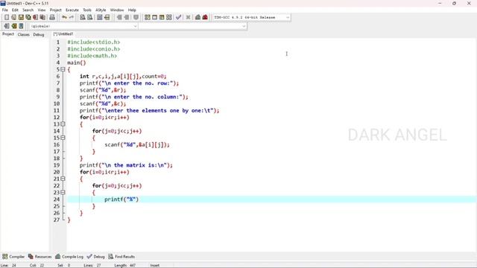Screen dimensions: 477x268
Task: Click the #include<stdio.h> code line
Action: (94, 42)
